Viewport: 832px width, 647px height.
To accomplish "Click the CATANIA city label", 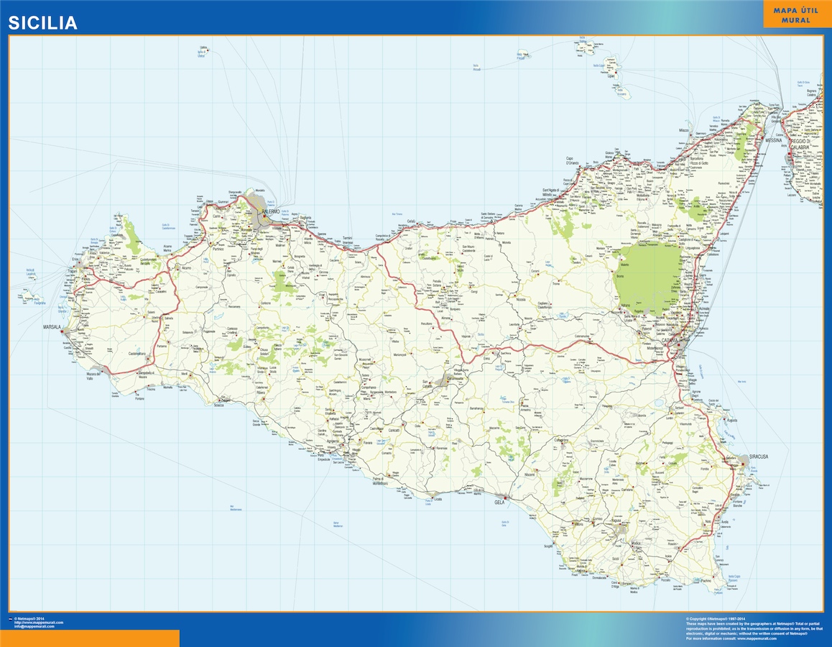I will [x=669, y=340].
